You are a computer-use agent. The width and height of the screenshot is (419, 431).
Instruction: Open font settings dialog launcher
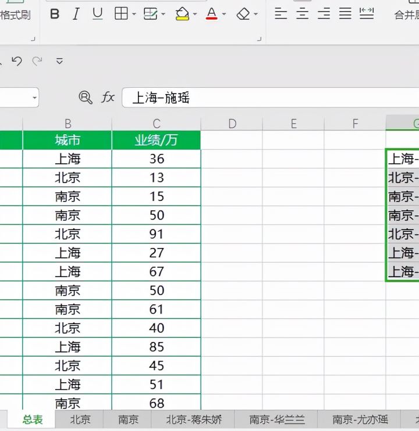pos(259,39)
